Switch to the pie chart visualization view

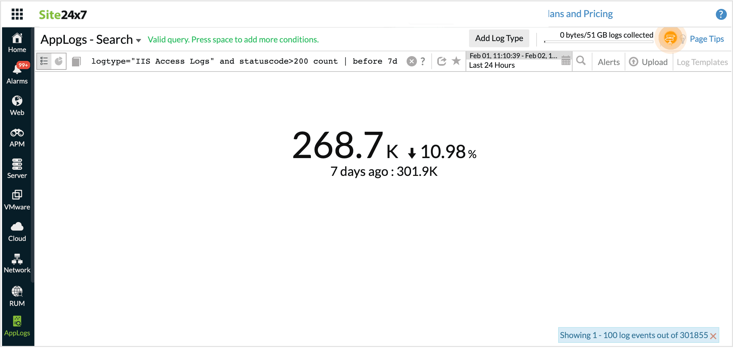point(58,61)
